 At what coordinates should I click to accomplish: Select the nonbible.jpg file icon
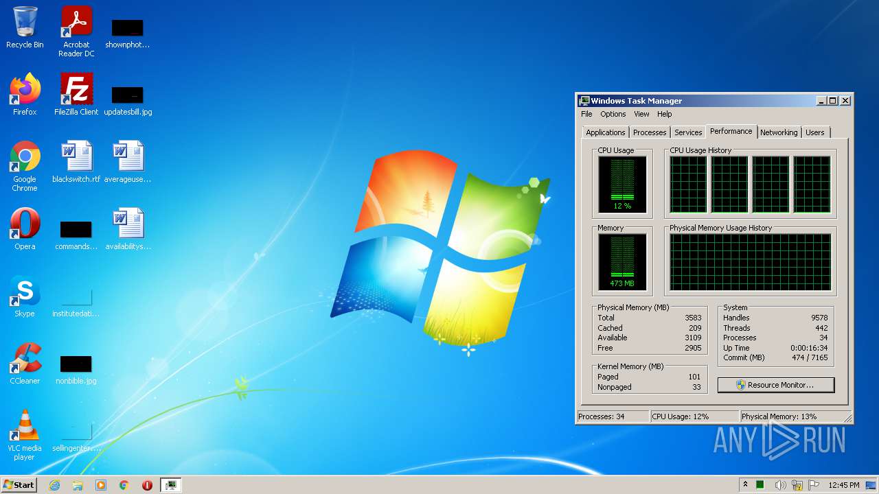pos(76,368)
